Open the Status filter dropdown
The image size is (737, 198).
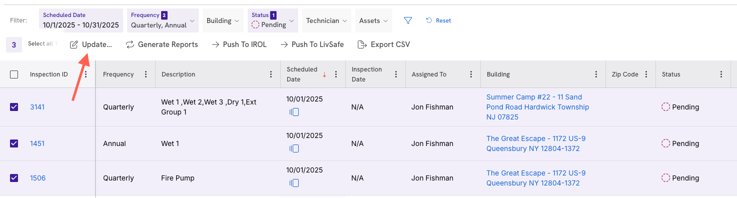point(273,20)
